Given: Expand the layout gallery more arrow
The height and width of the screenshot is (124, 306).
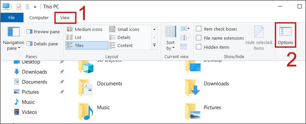Looking at the screenshot, I should coord(154,45).
